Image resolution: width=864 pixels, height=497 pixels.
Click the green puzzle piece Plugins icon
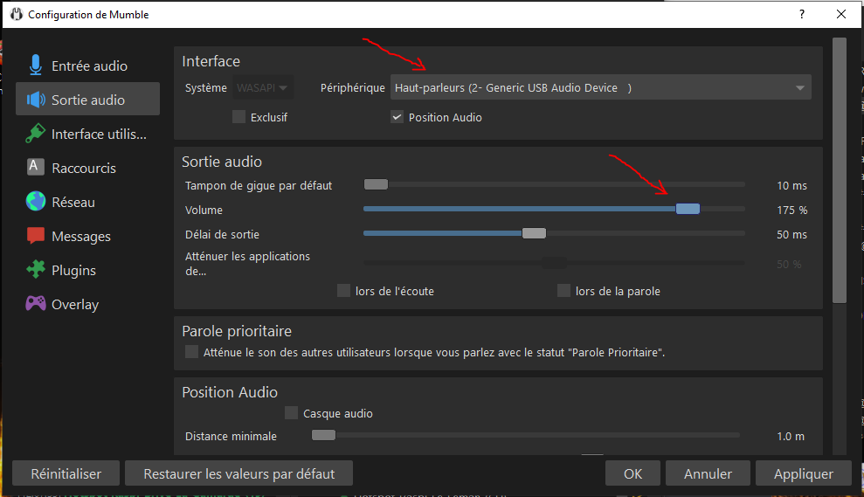[36, 269]
